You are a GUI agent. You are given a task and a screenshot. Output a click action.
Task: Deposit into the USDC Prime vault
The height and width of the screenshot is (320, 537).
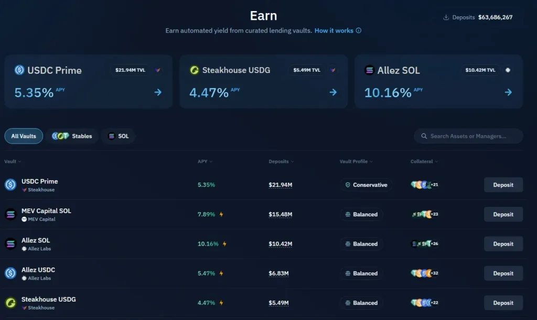503,184
